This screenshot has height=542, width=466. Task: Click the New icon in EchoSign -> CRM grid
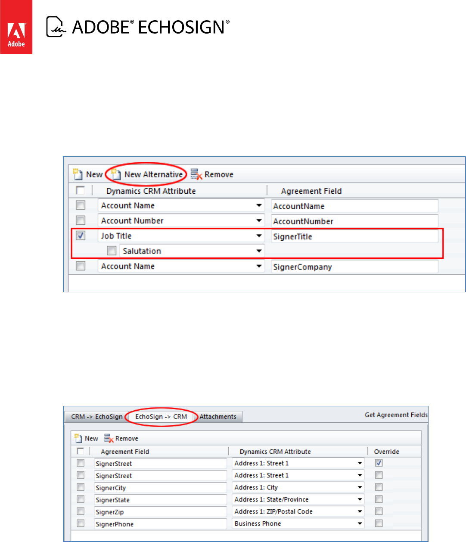tap(78, 438)
